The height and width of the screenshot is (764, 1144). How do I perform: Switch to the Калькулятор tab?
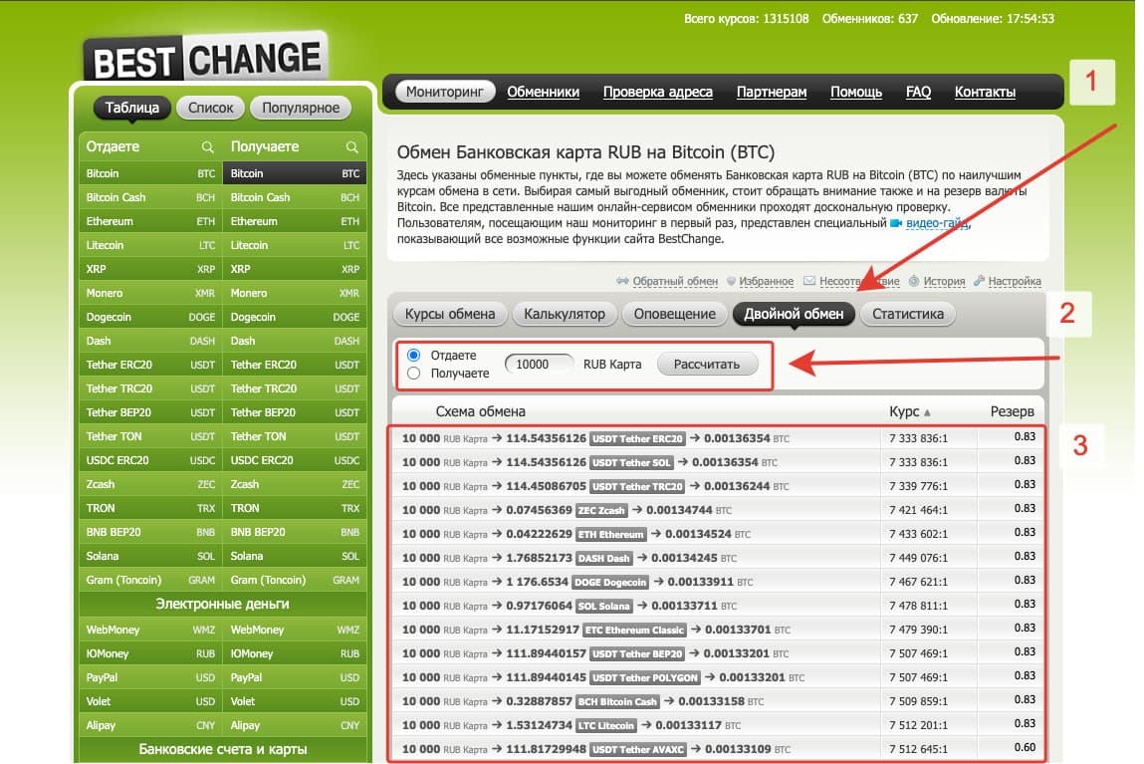[x=565, y=315]
